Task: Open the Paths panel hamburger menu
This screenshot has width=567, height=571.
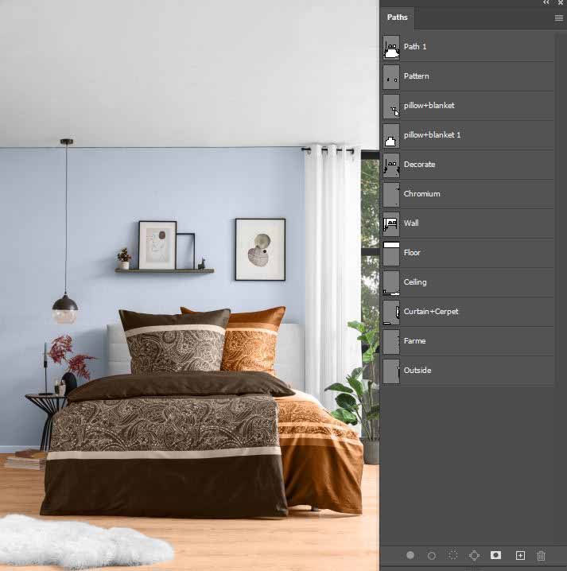Action: coord(558,17)
